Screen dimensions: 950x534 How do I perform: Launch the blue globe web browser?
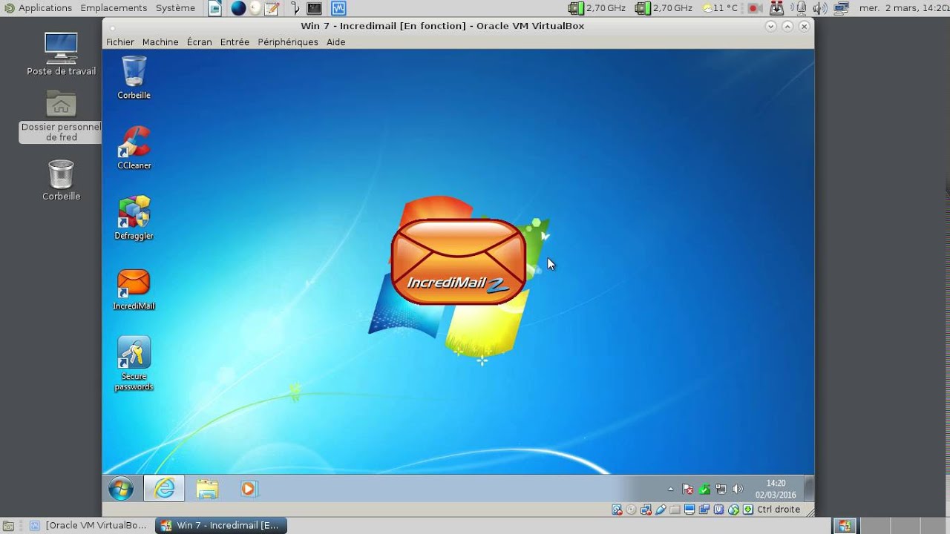[238, 8]
